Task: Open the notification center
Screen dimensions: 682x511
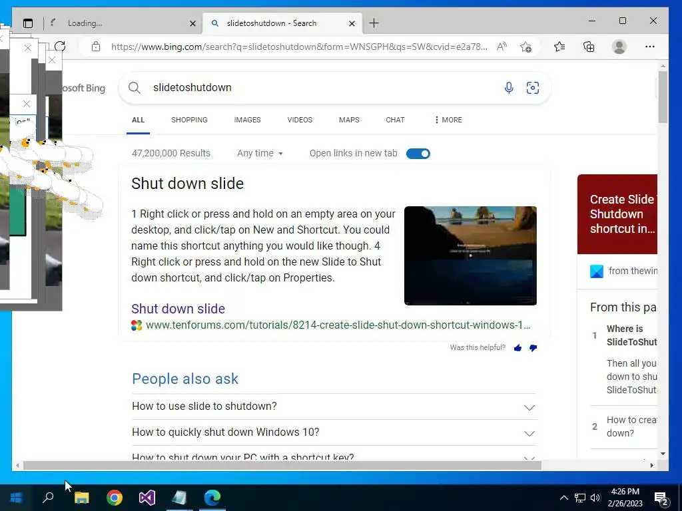Action: [661, 498]
